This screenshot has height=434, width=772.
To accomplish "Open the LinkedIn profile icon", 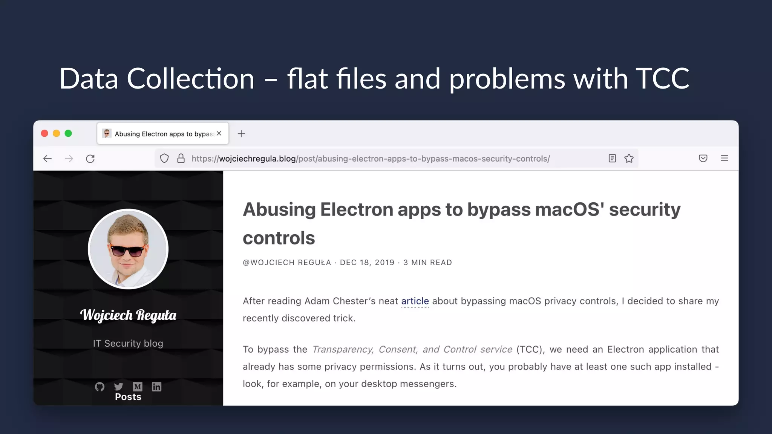I will (156, 387).
